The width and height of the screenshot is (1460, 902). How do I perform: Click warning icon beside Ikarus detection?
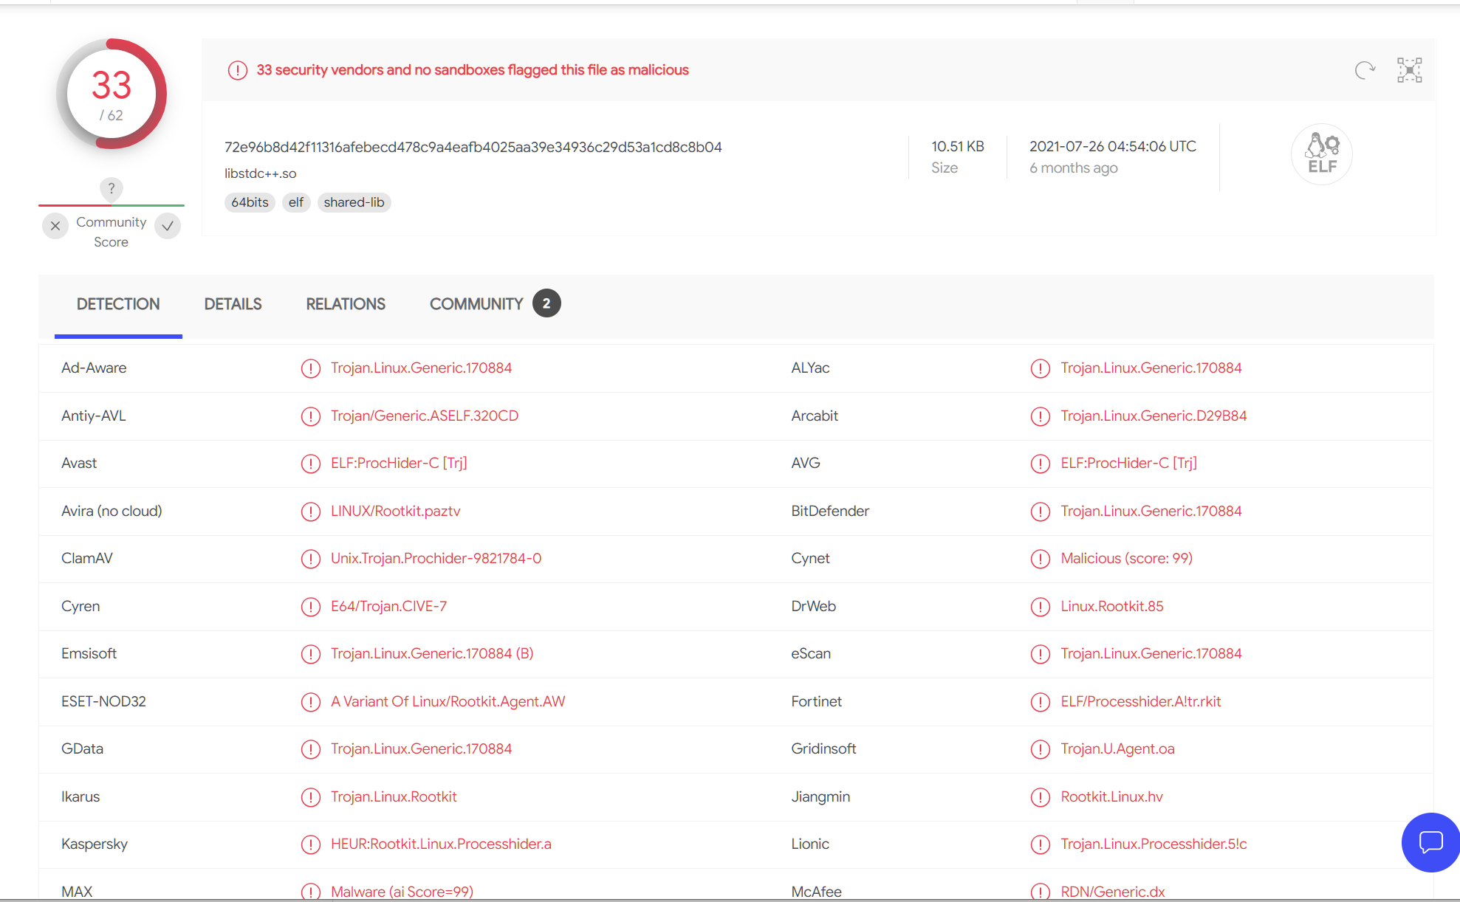click(x=311, y=797)
